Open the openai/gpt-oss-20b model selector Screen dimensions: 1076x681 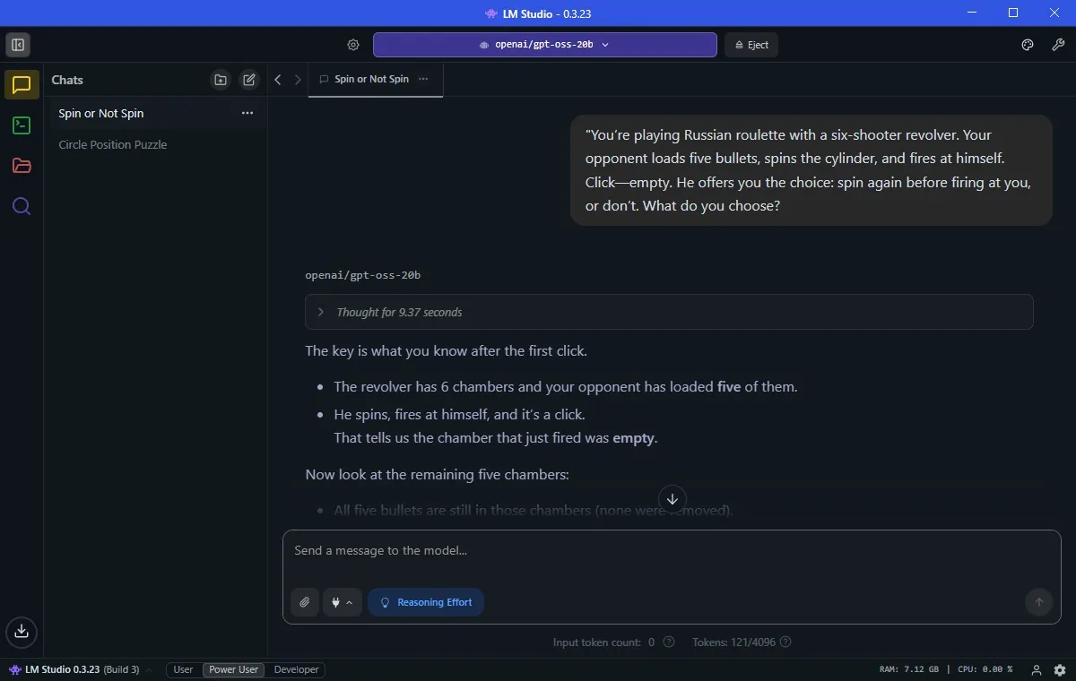pos(544,45)
